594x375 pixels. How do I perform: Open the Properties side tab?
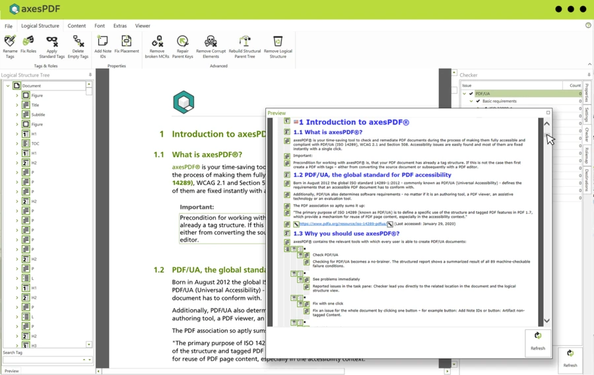587,93
